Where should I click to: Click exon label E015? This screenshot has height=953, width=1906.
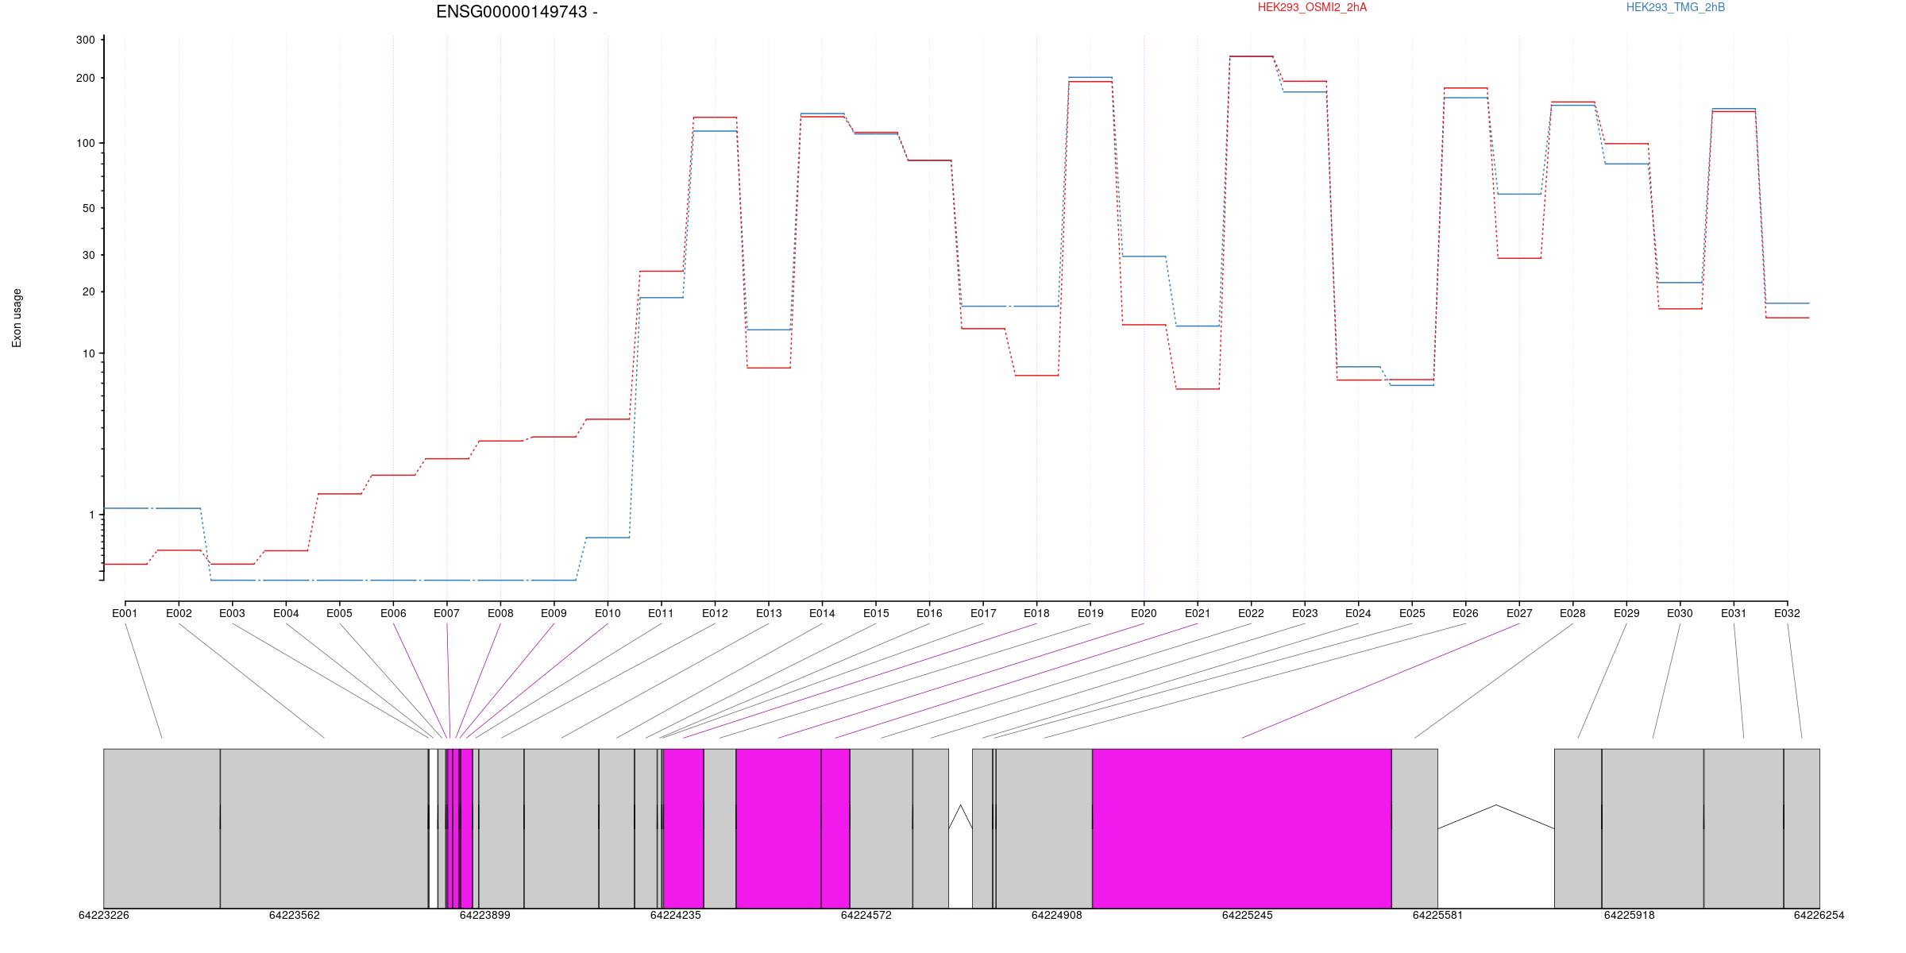876,613
